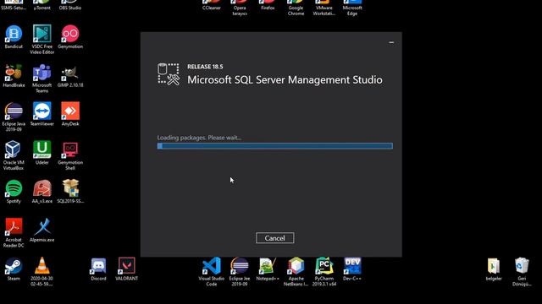Click the 'RELEASE 18.5' label

coord(205,67)
